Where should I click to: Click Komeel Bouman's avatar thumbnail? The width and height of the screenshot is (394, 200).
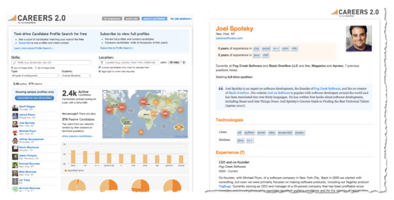(x=15, y=165)
